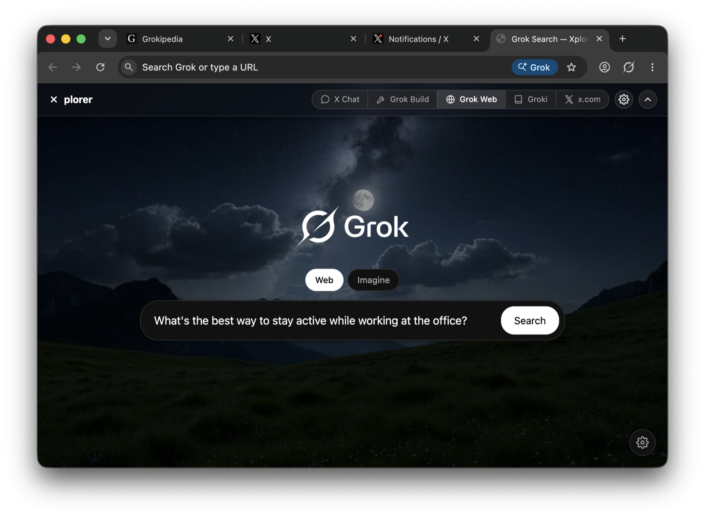Click the blue Grok button in address bar

(534, 67)
